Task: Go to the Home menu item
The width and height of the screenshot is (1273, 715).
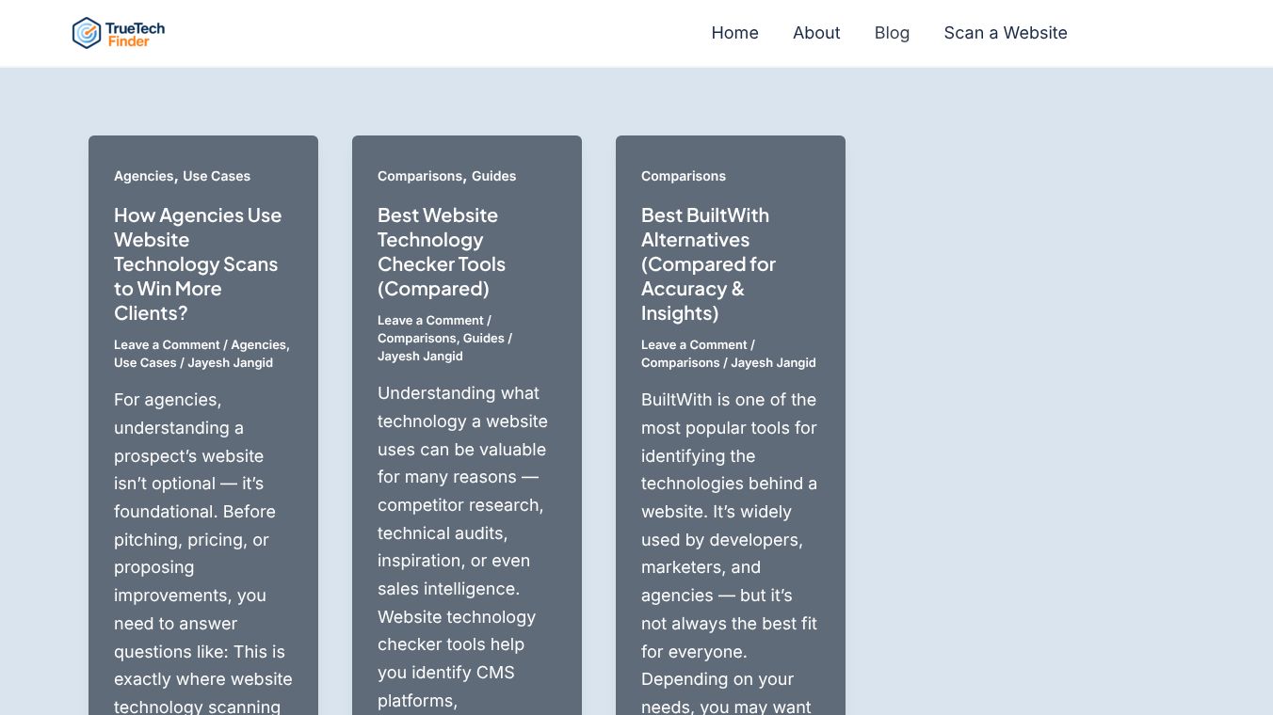Action: tap(734, 33)
